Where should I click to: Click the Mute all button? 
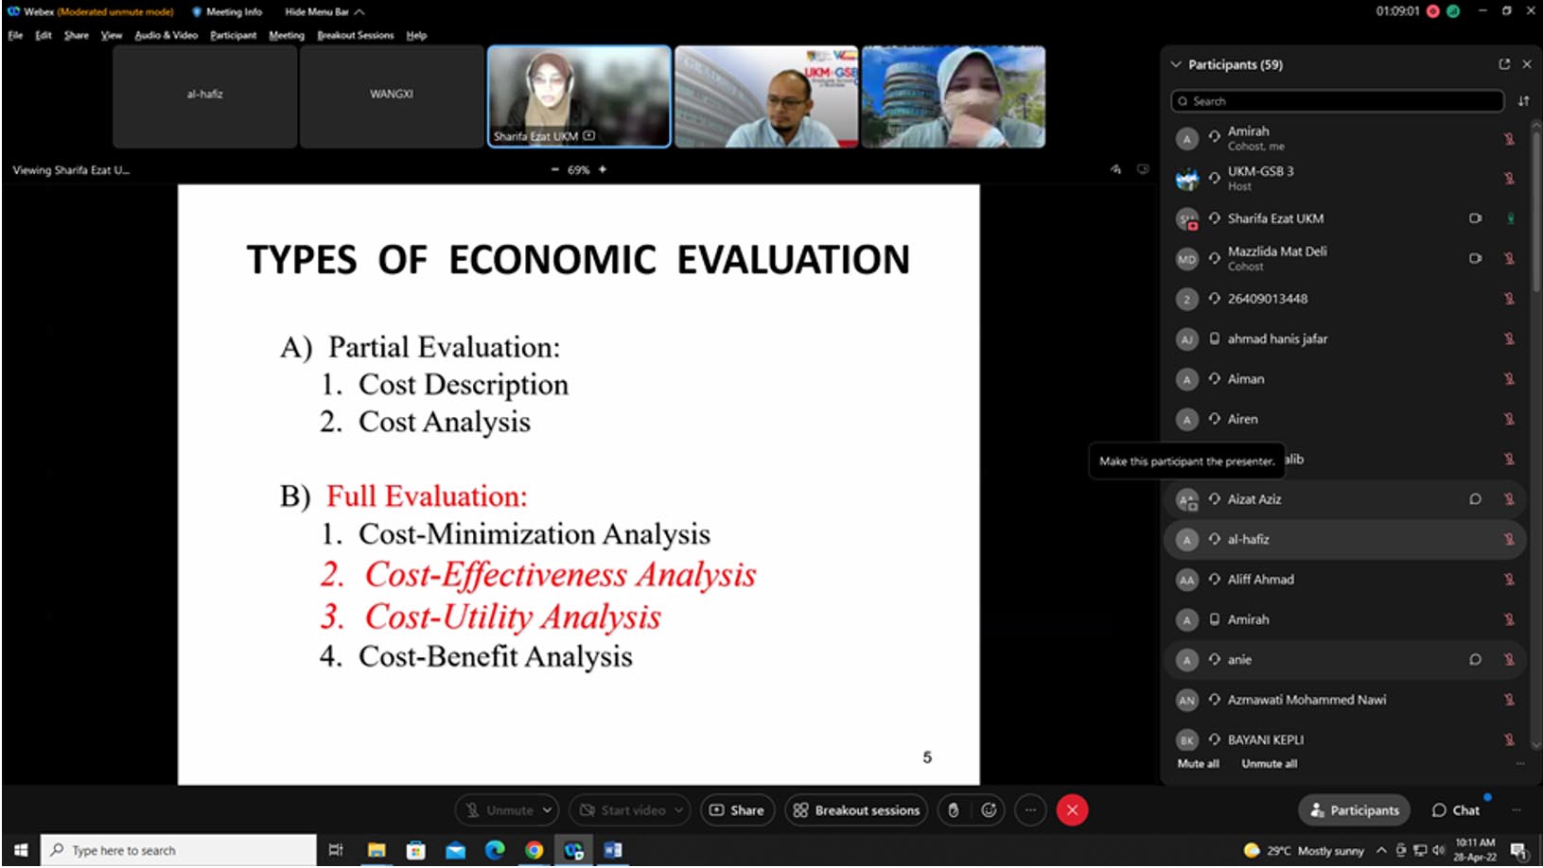1198,764
